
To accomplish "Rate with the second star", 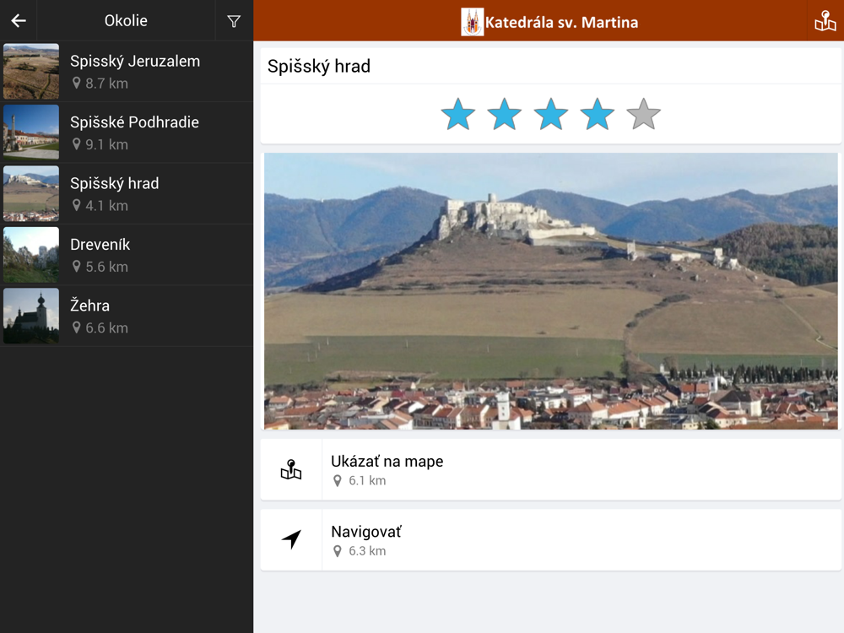I will [x=505, y=114].
